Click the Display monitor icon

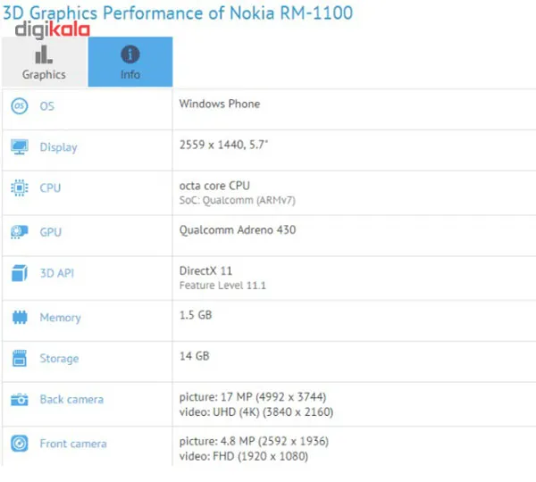point(19,146)
